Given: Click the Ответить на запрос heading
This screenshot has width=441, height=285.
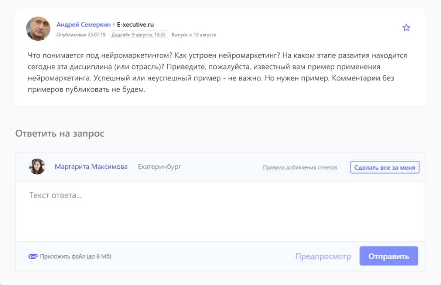Looking at the screenshot, I should tap(60, 134).
